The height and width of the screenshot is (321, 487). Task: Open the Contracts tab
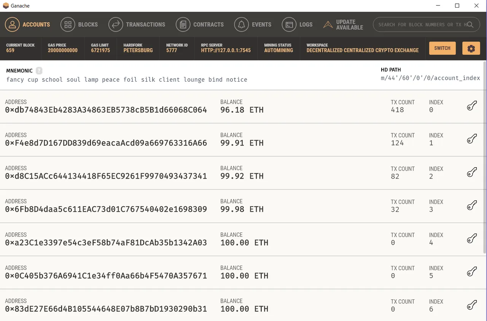pyautogui.click(x=200, y=25)
